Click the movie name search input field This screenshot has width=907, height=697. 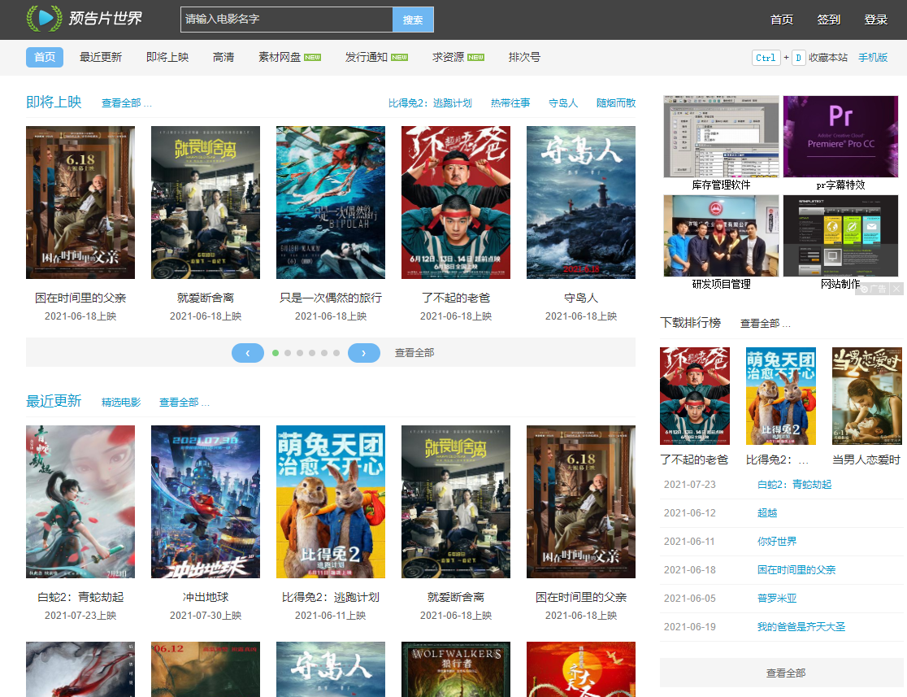click(286, 20)
